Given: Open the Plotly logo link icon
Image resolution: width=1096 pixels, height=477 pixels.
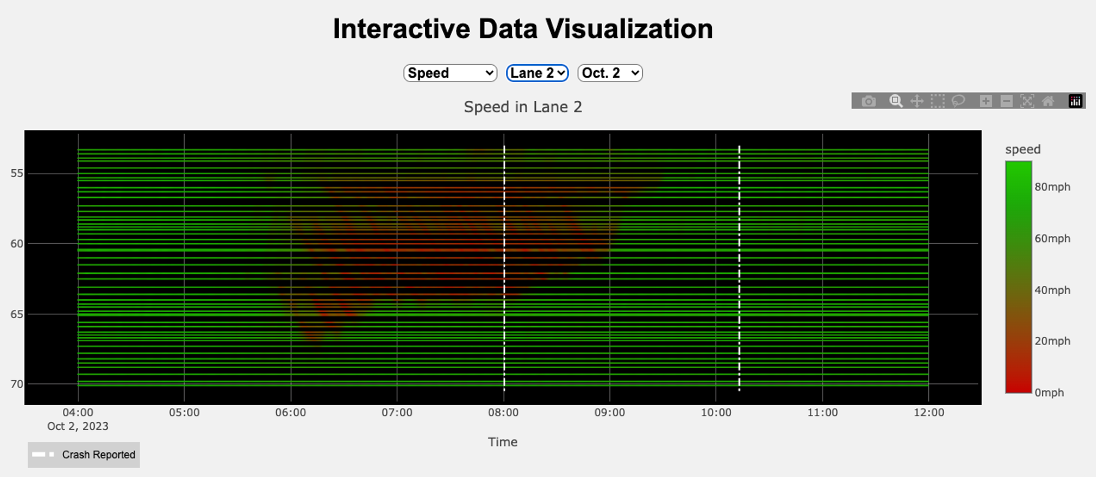Looking at the screenshot, I should 1075,101.
